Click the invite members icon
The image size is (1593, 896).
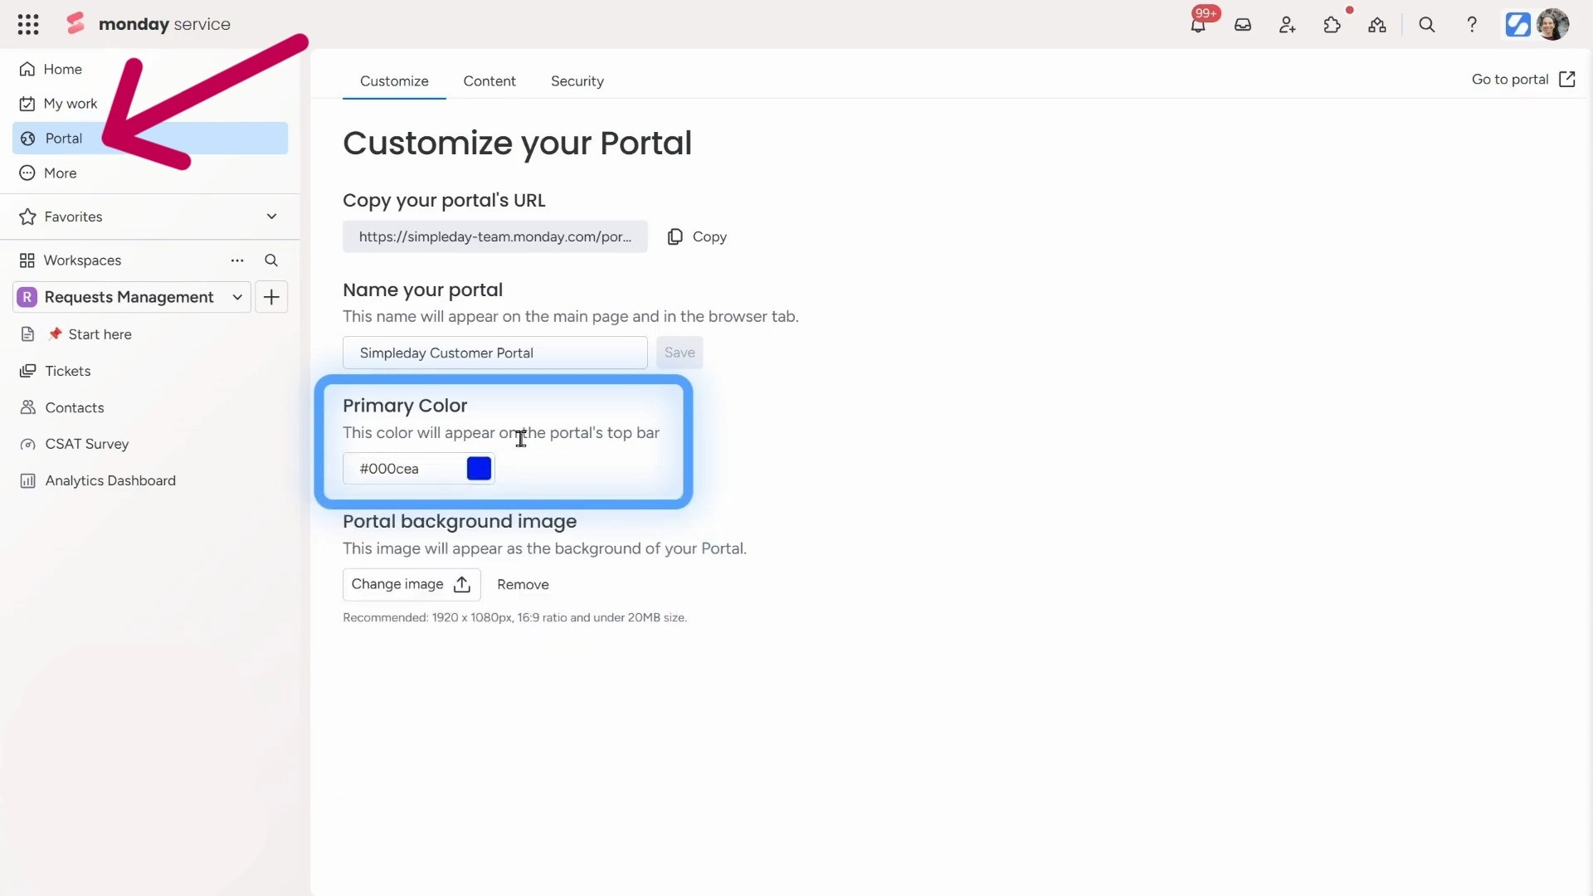[1288, 25]
